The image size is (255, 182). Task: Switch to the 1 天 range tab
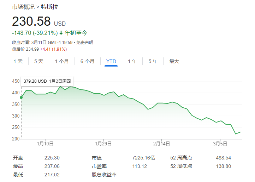[x=18, y=61]
